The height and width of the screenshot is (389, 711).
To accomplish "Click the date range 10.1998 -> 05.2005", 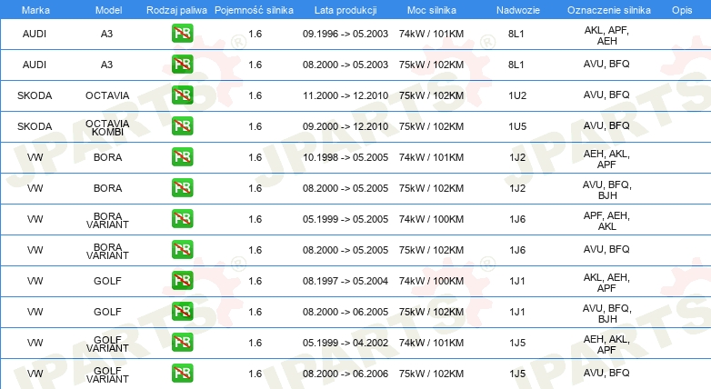I will point(345,157).
